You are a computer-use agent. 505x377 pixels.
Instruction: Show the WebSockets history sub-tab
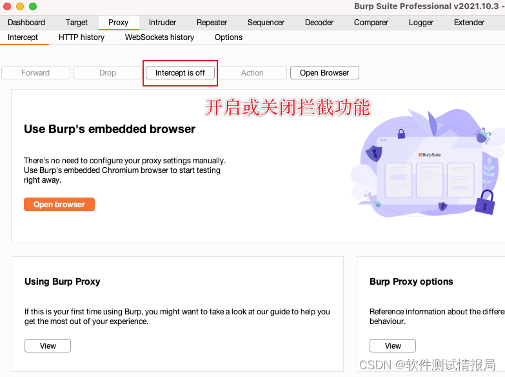tap(160, 37)
